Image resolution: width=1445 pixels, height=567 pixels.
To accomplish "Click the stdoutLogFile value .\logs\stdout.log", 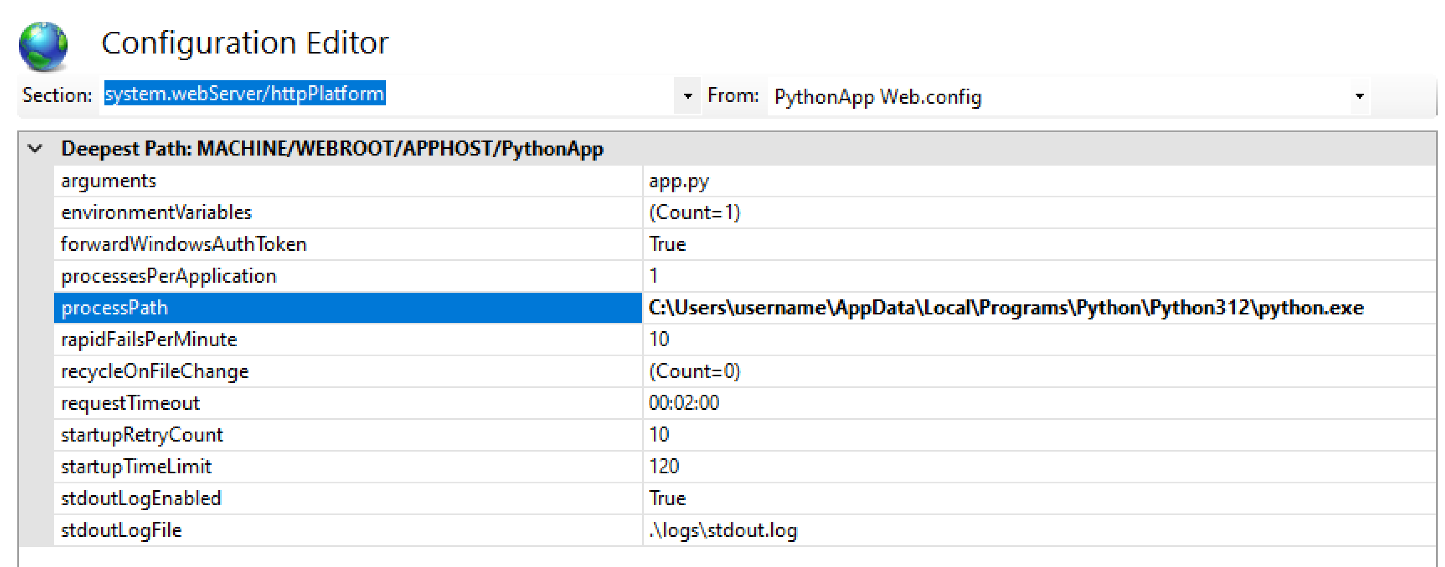I will click(723, 530).
